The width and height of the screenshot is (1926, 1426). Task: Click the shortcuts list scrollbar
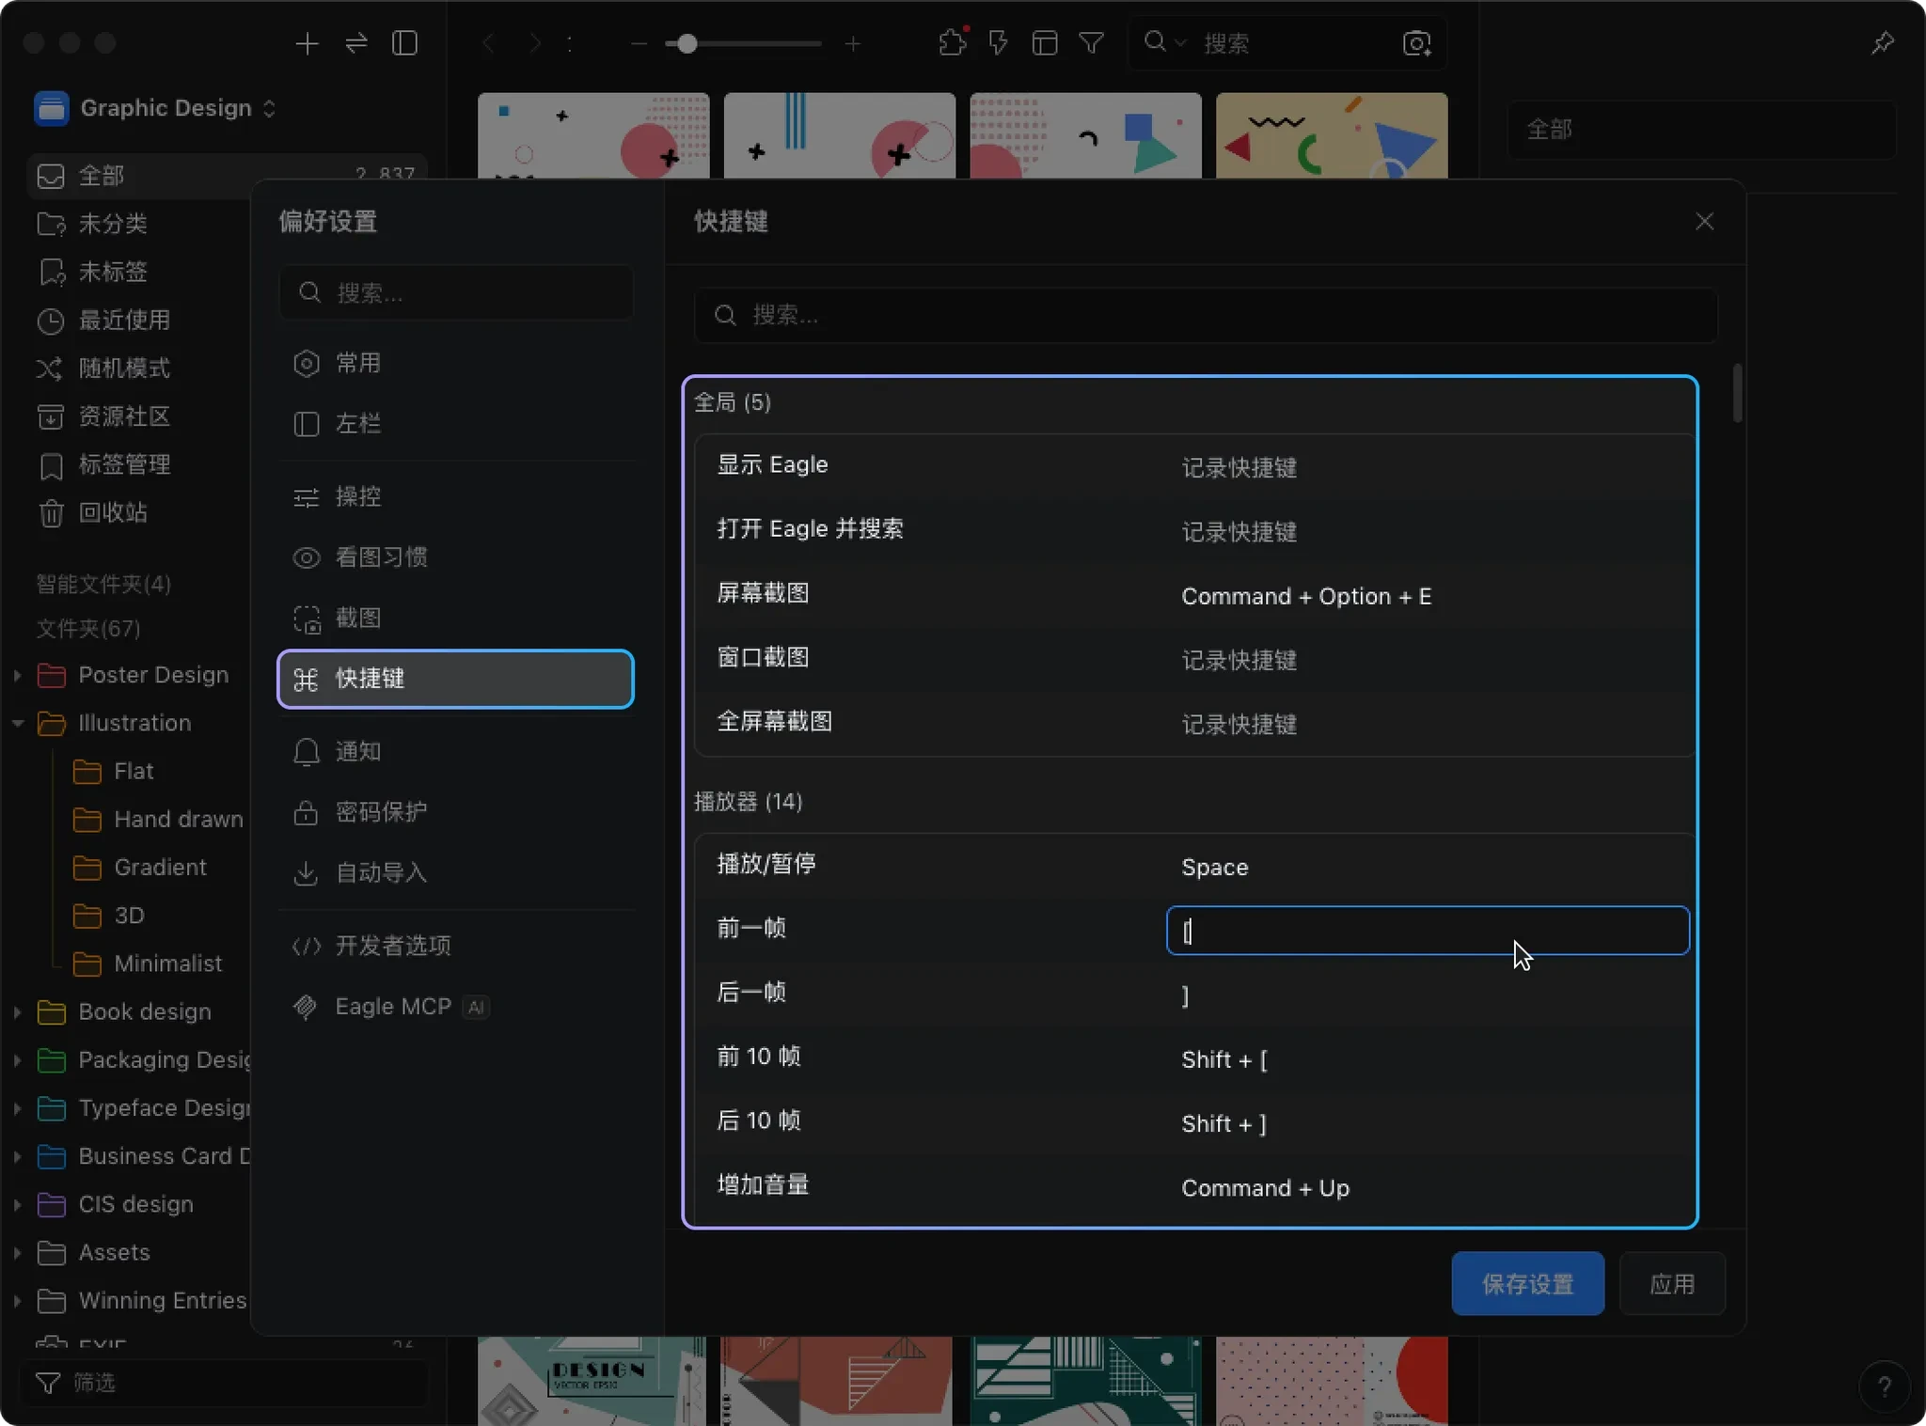click(x=1736, y=394)
